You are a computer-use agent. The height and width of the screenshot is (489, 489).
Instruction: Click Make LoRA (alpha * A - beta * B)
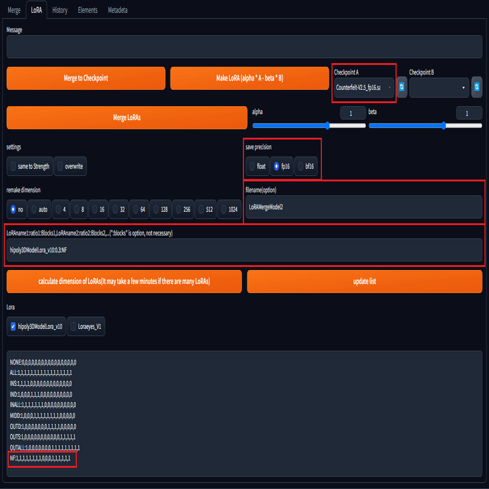[249, 78]
